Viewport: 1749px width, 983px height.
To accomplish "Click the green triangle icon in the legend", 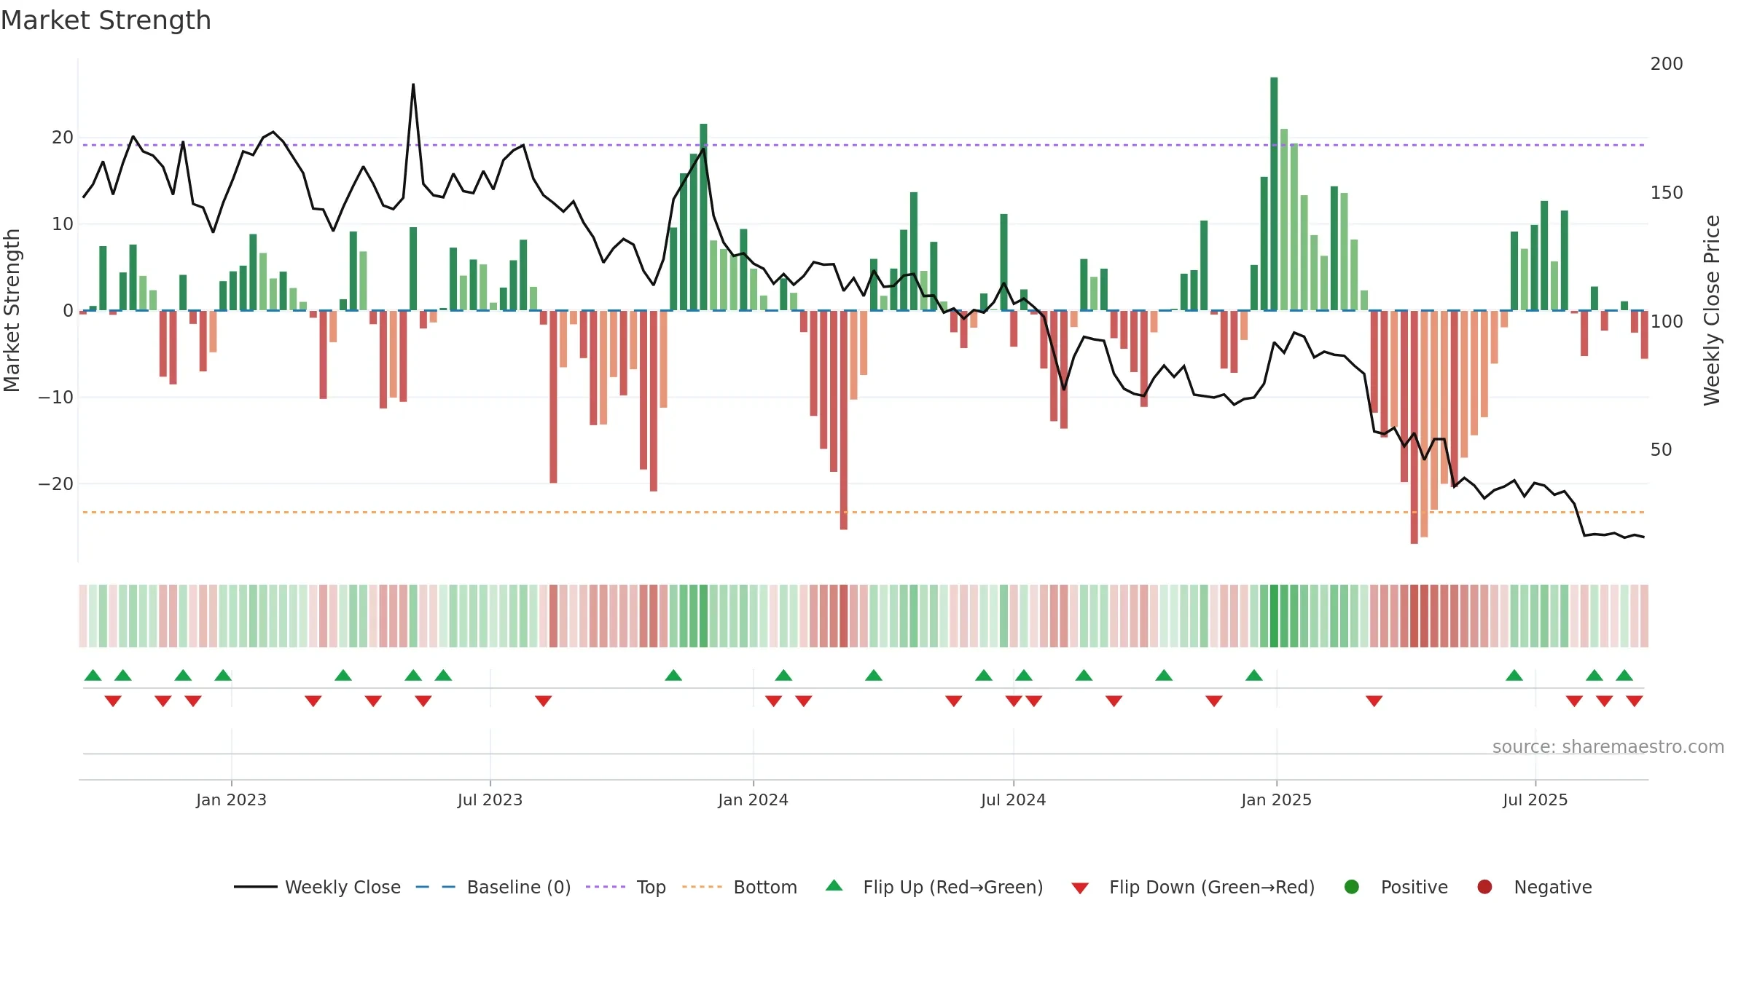I will pos(834,885).
